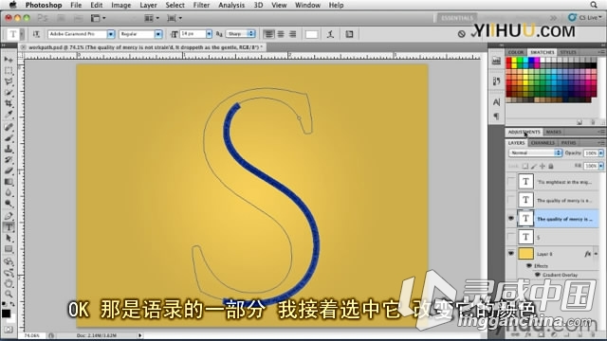Open the Opacity slider dropdown arrow
Screen dimensions: 607x341
[600, 153]
